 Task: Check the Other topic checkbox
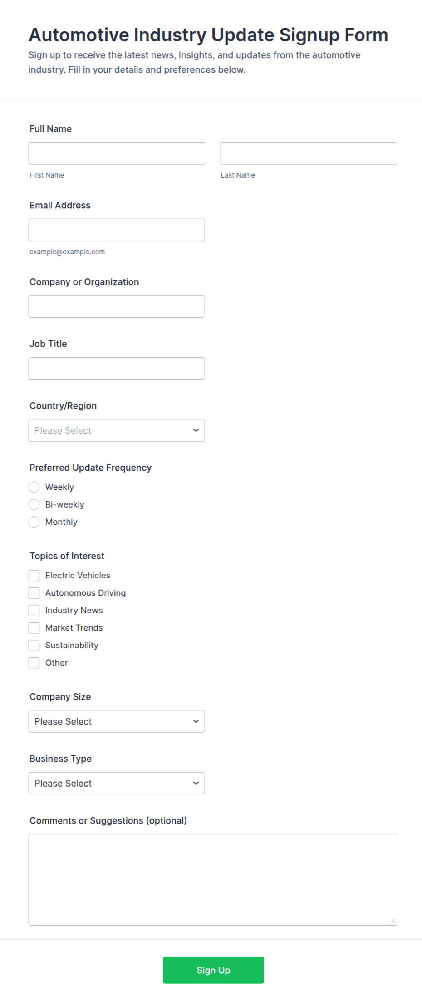pos(34,663)
